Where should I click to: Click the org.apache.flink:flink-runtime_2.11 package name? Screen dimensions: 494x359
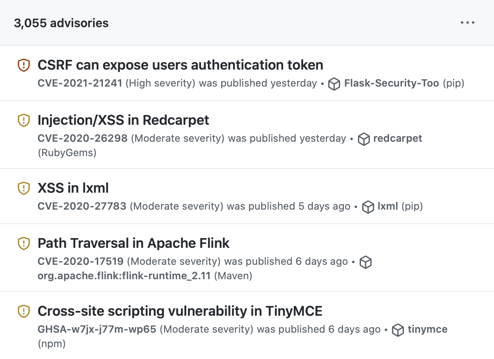(x=124, y=276)
